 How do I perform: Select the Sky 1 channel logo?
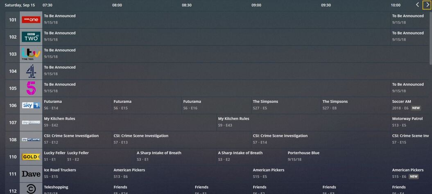[31, 105]
